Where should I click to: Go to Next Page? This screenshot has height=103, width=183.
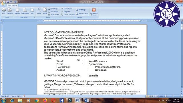(x=81, y=10)
